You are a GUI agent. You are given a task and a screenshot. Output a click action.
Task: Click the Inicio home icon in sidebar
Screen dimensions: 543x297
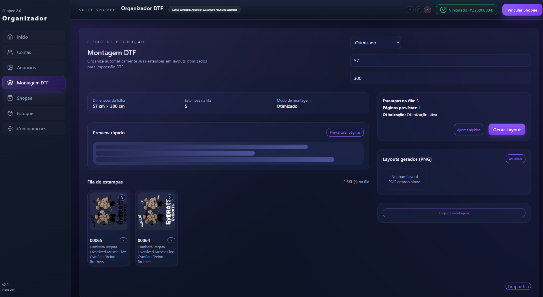coord(10,37)
